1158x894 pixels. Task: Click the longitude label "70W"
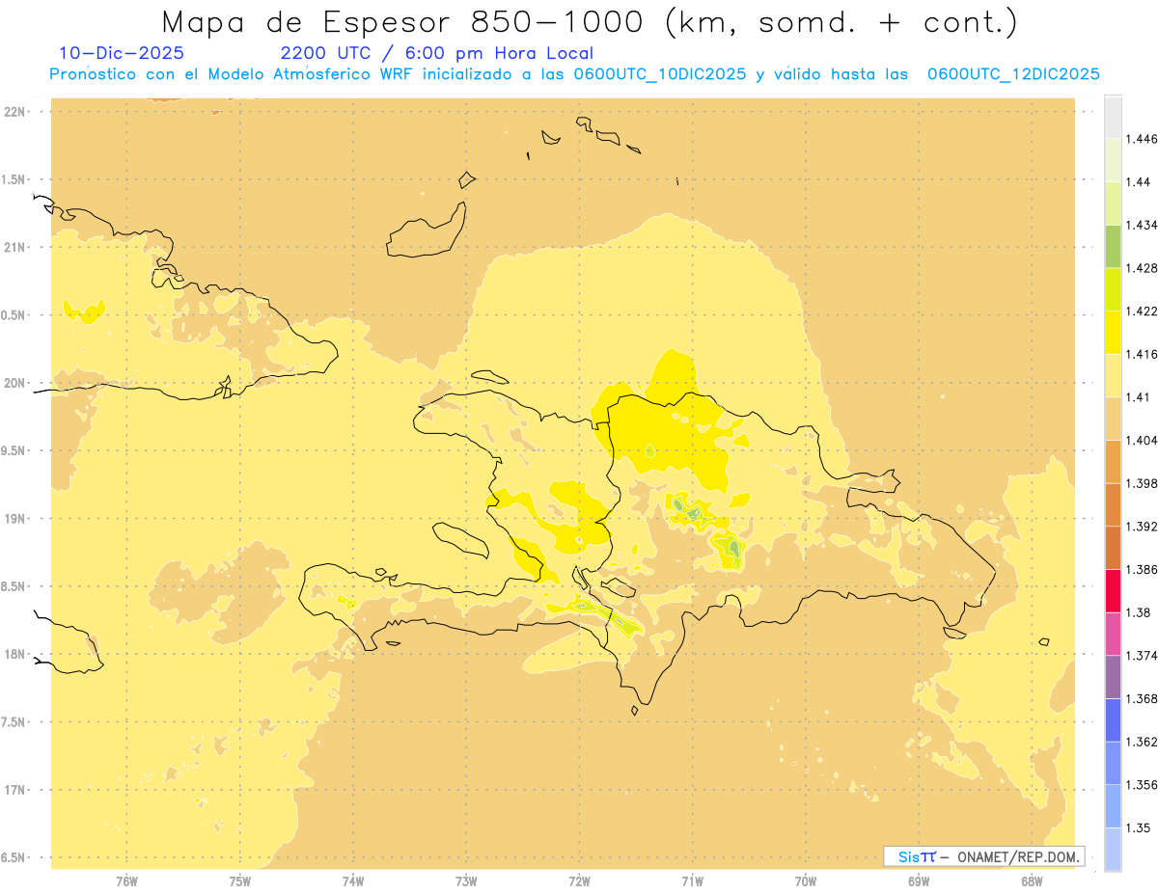pos(806,881)
